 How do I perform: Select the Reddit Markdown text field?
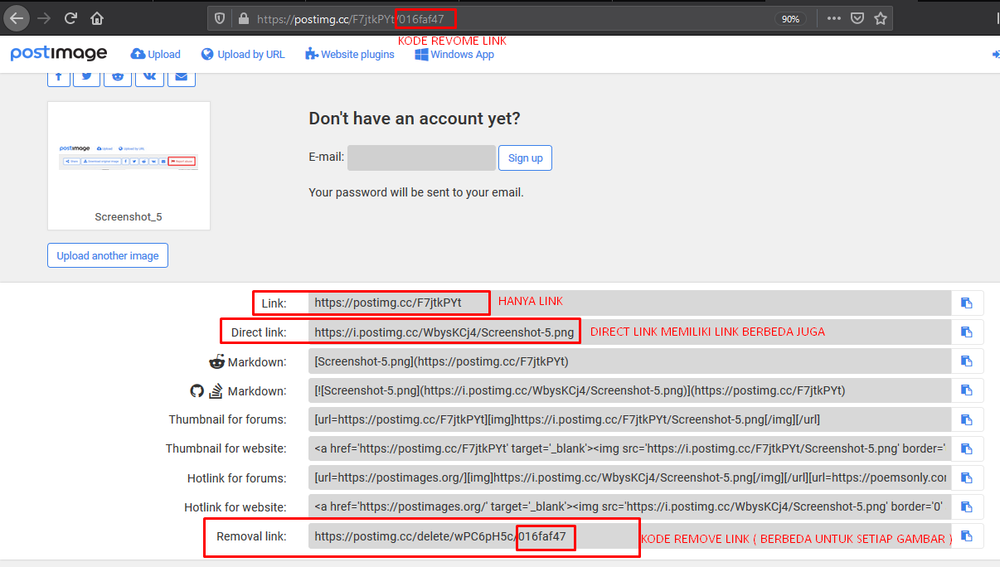pos(629,361)
